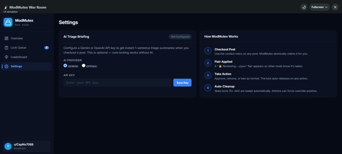
Task: Toggle dark mode moon icon
Action: click(304, 7)
